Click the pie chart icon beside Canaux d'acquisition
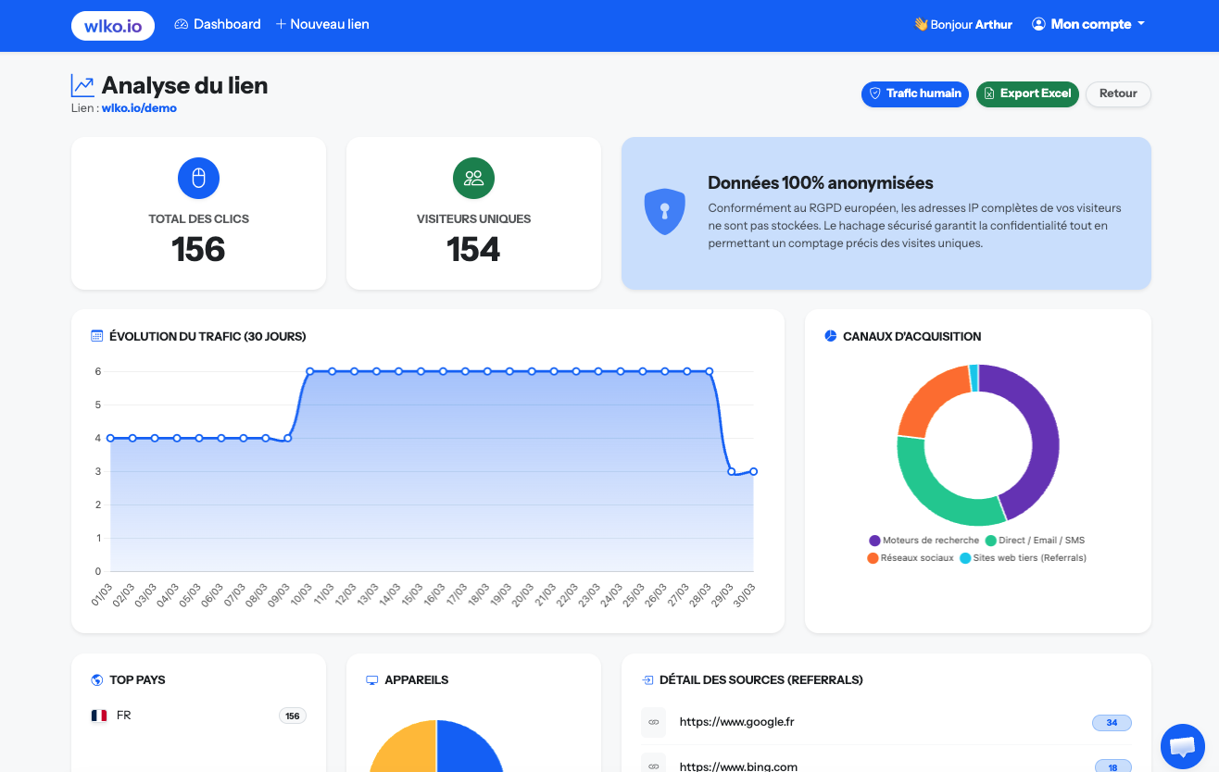Viewport: 1219px width, 772px height. [831, 336]
